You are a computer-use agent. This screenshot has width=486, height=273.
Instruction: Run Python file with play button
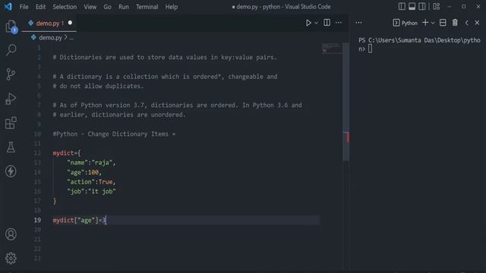pyautogui.click(x=308, y=23)
